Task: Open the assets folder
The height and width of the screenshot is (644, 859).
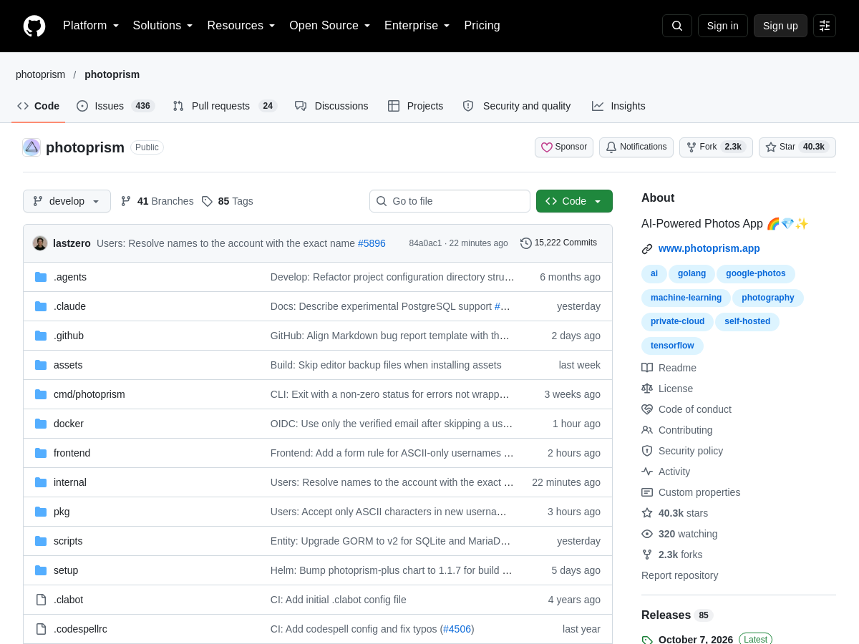Action: (68, 365)
